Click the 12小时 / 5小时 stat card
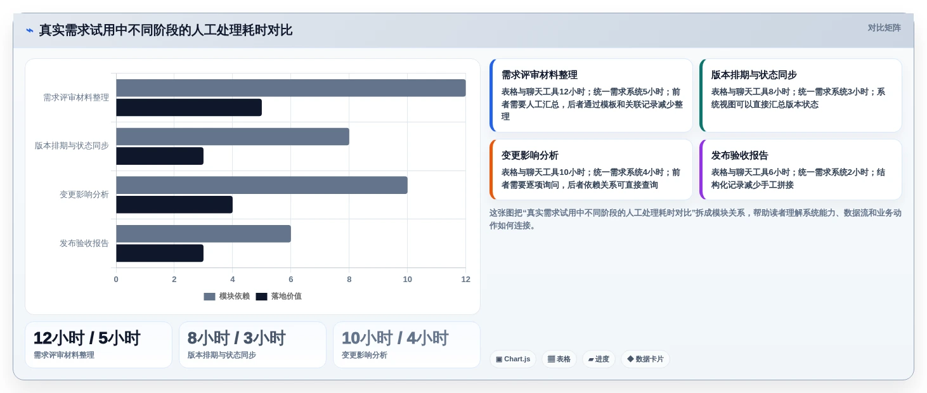Screen dimensions: 927x393 (98, 345)
